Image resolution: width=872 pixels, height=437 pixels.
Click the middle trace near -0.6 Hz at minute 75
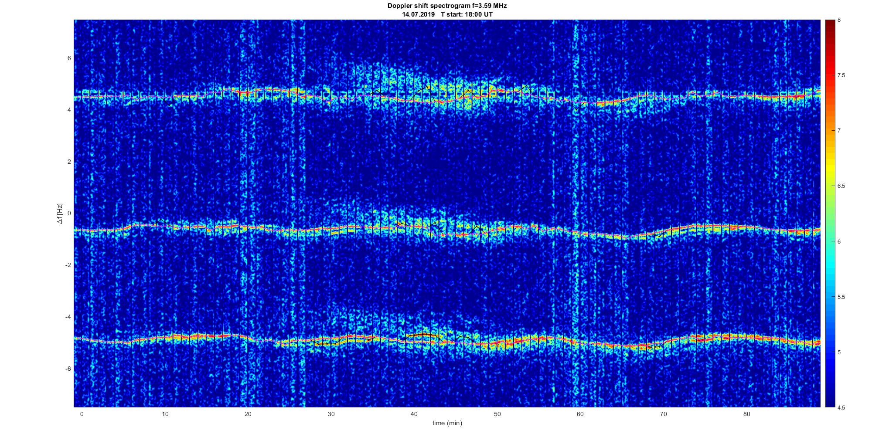pyautogui.click(x=705, y=227)
